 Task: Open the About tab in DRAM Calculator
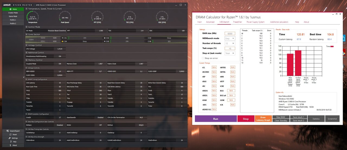coord(306,22)
